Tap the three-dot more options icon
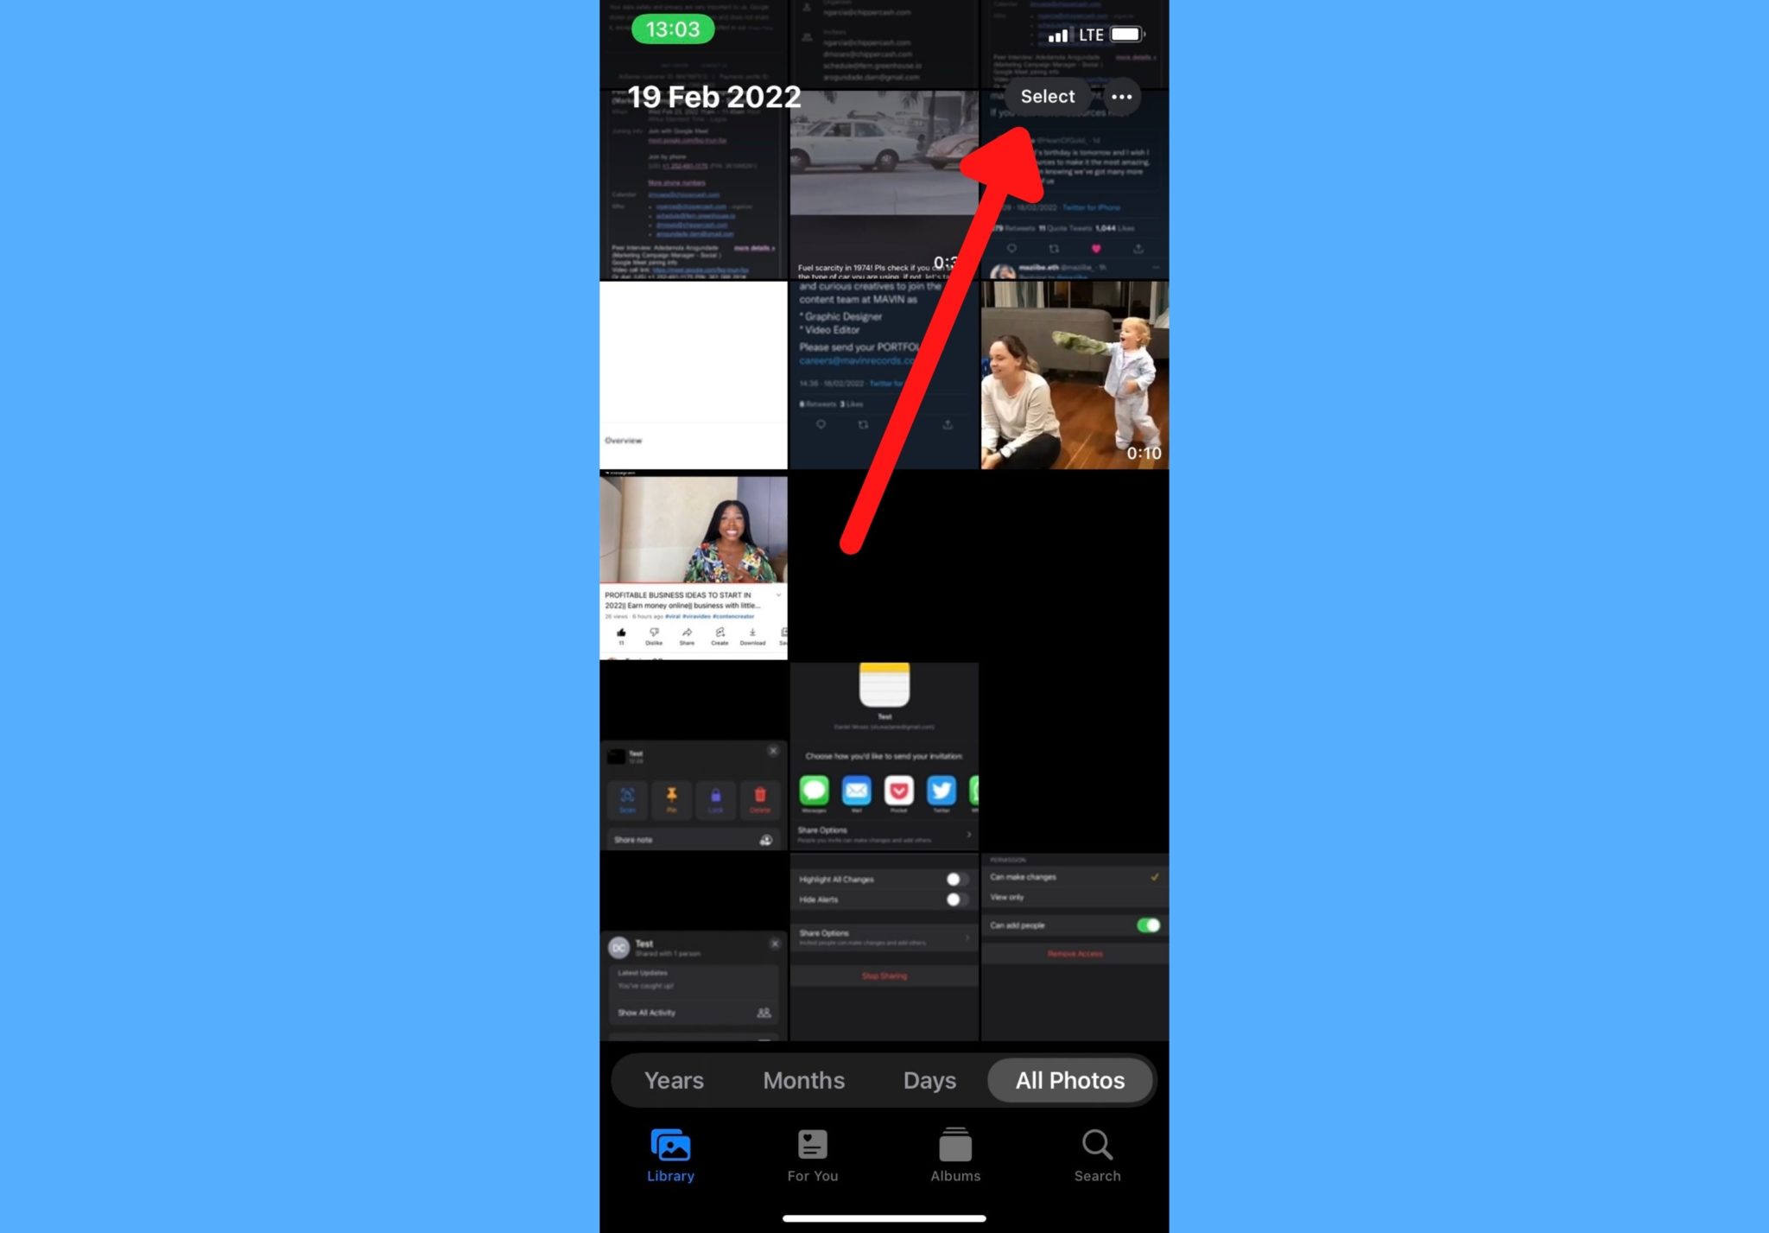This screenshot has height=1233, width=1769. click(x=1122, y=95)
